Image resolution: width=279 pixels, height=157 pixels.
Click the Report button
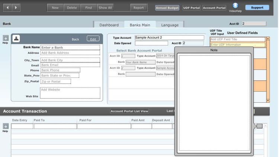(139, 8)
